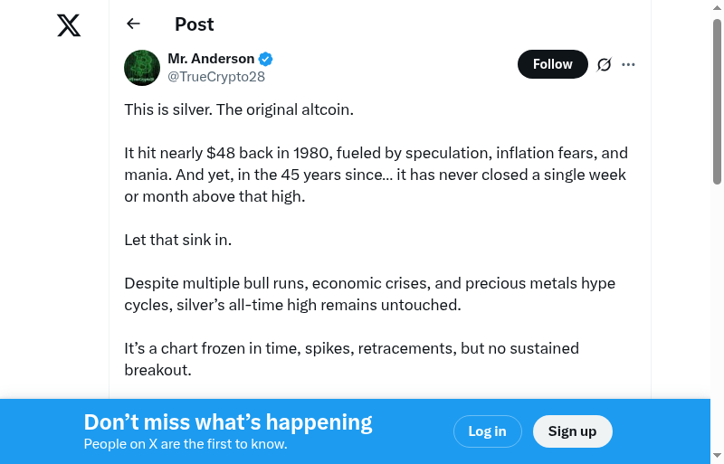724x464 pixels.
Task: Click the Sign up button
Action: (572, 431)
